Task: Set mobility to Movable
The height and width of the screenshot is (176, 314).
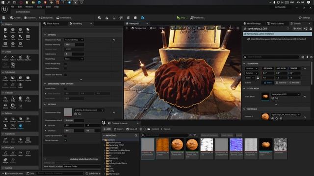Action: (294, 83)
